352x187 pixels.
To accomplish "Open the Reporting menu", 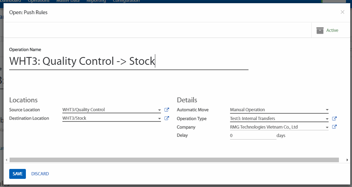I will pyautogui.click(x=96, y=1).
